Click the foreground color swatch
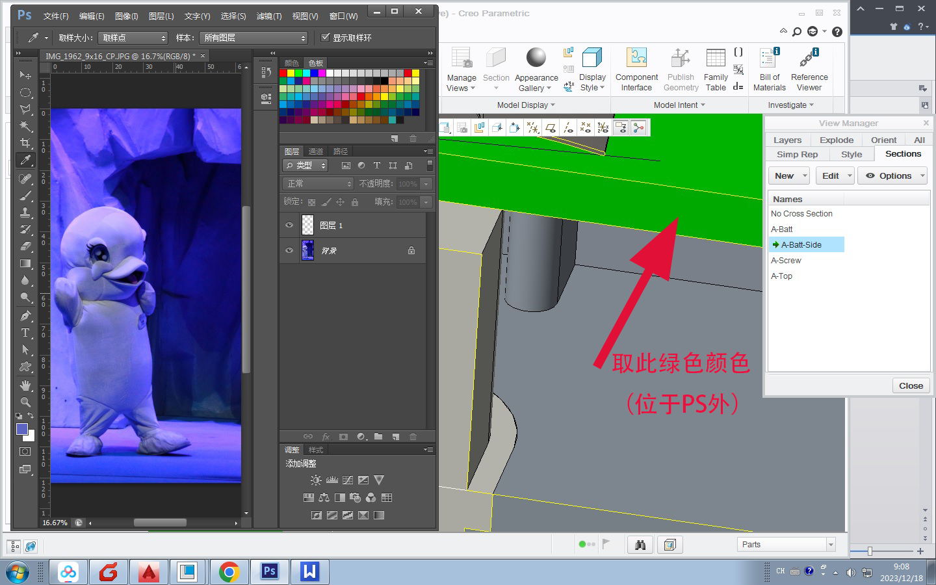Viewport: 936px width, 585px height. click(22, 429)
